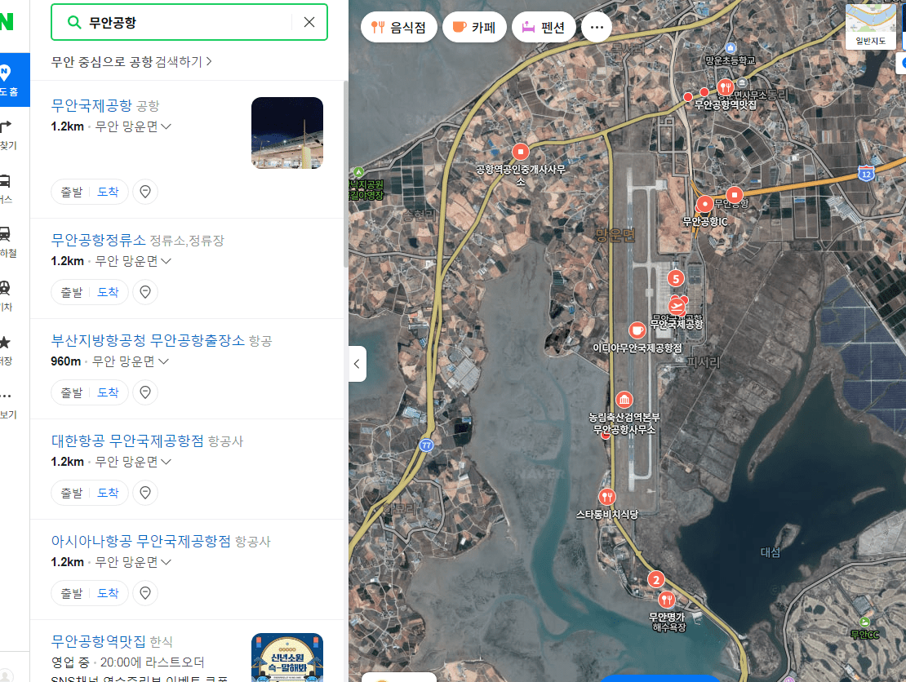Open more category options button
Screen dimensions: 906x682
click(x=597, y=27)
